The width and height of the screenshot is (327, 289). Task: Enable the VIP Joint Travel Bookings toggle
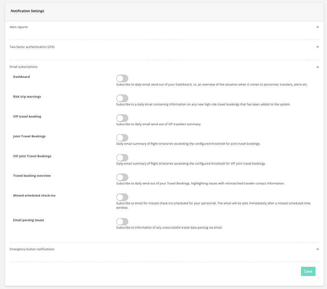coord(122,157)
